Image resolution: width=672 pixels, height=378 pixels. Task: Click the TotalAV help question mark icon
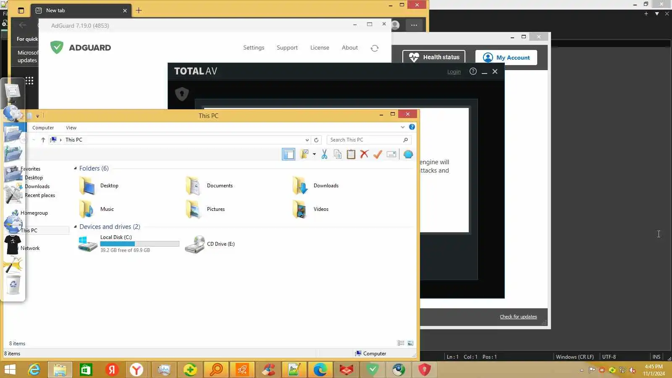[x=473, y=71]
